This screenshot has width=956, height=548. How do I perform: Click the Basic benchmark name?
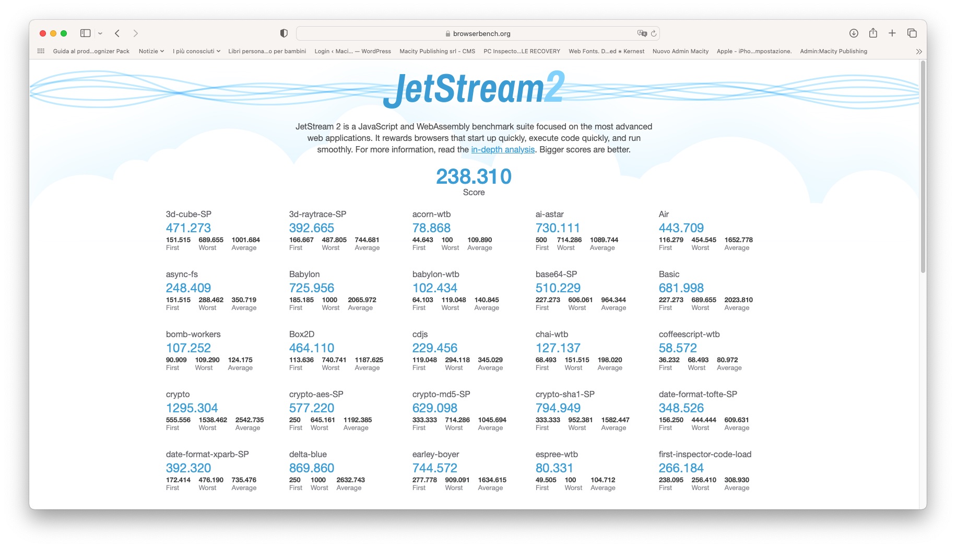669,275
